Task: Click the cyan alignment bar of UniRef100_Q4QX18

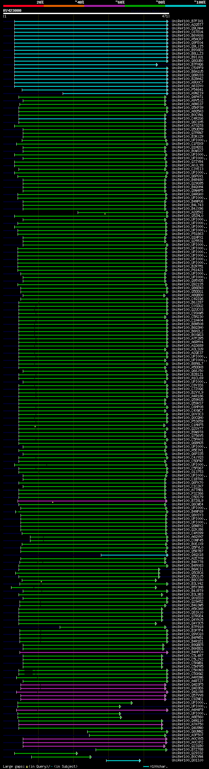Action: coord(135,555)
